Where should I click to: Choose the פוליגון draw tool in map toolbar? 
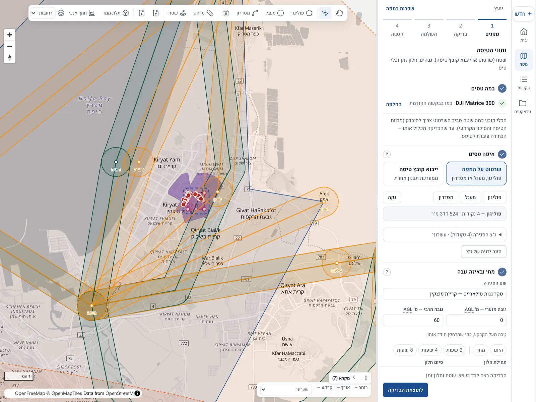302,13
